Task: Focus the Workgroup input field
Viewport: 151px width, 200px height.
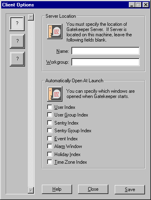Action: tap(105, 62)
